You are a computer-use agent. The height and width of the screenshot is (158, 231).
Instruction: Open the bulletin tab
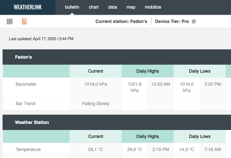coord(72,7)
